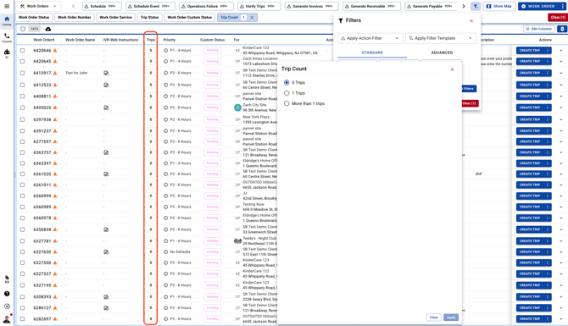Click the Edit Columns button
This screenshot has width=568, height=326.
coord(538,29)
